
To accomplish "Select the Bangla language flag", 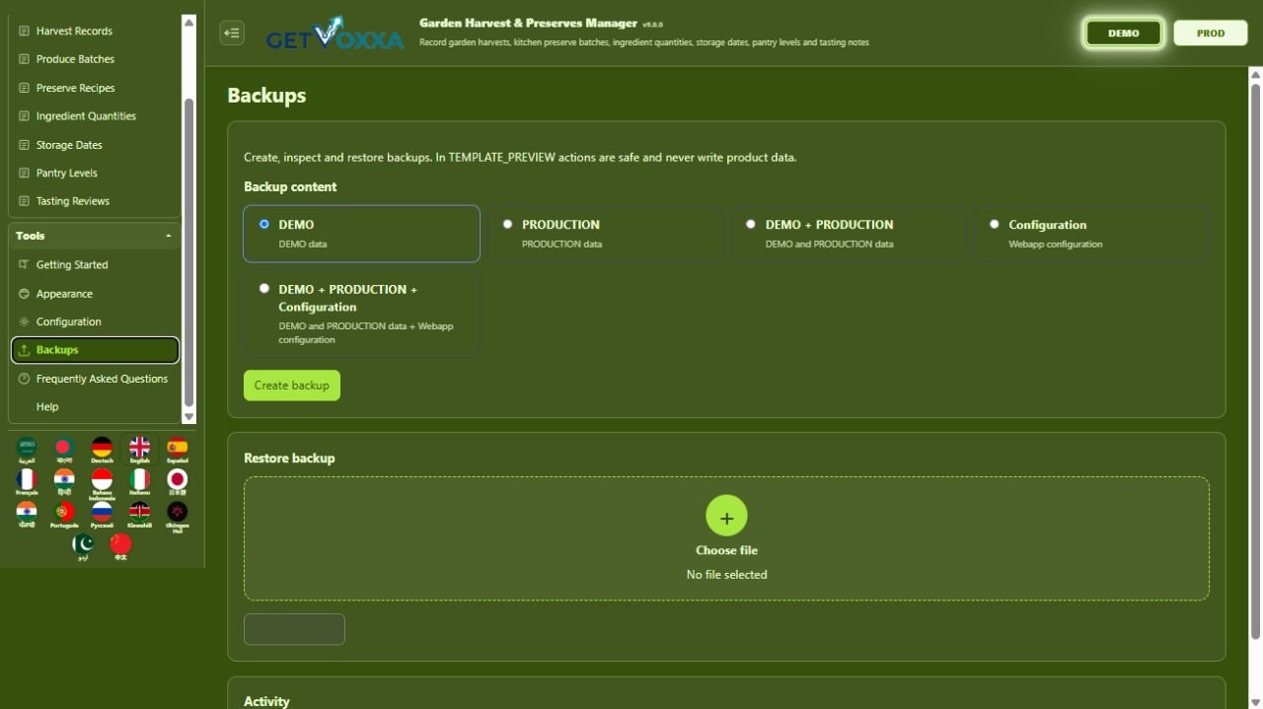I will 64,450.
